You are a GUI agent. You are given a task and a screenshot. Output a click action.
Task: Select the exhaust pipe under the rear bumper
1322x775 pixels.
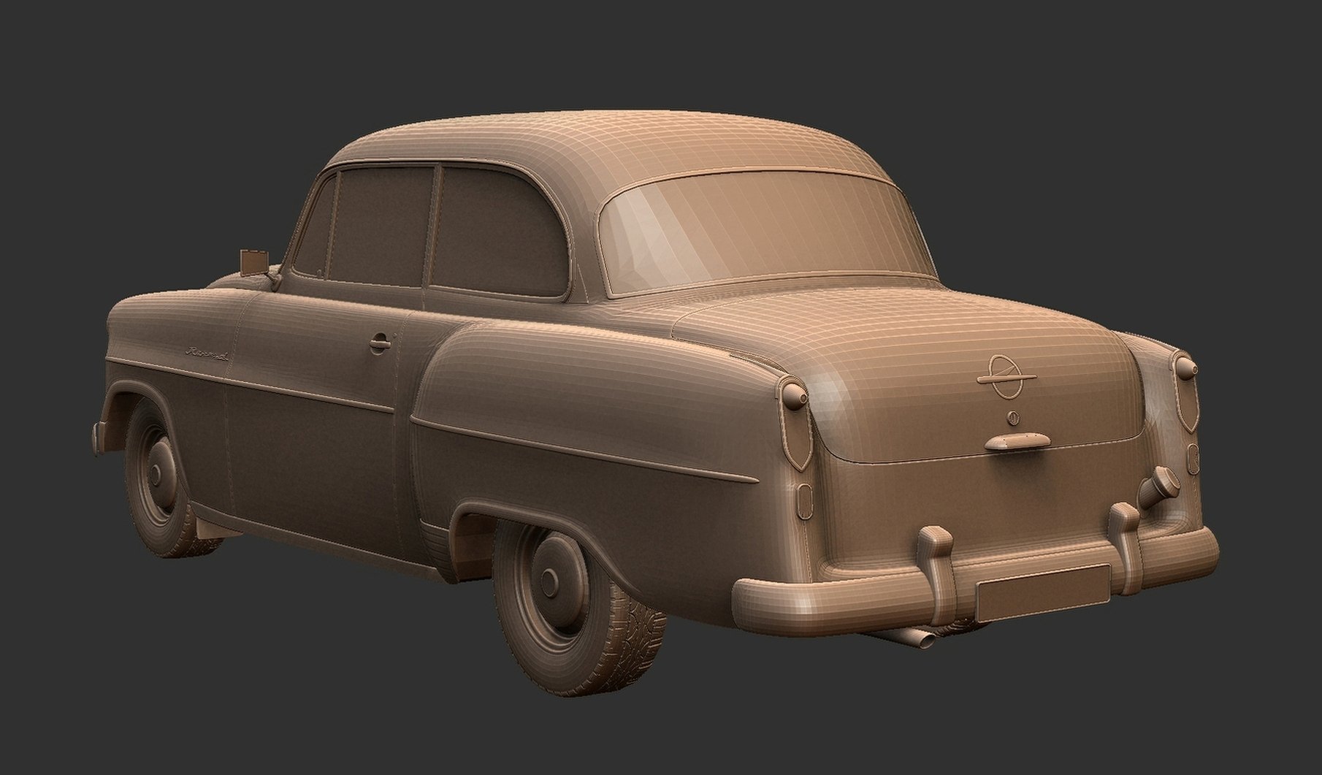pos(917,638)
